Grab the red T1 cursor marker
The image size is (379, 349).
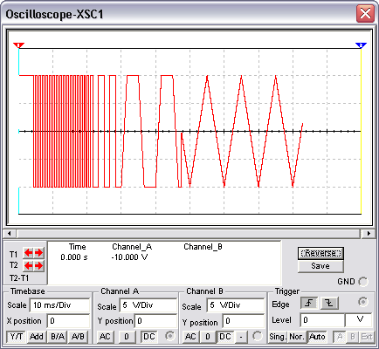point(18,45)
